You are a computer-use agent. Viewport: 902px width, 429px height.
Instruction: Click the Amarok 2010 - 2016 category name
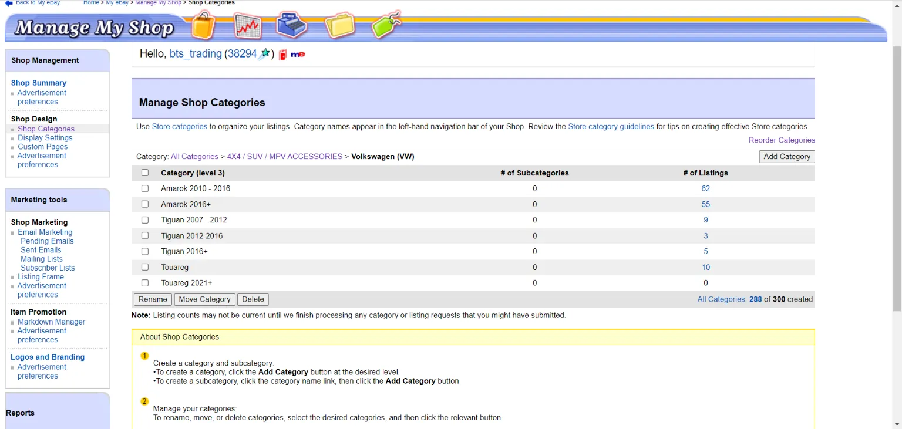pos(196,188)
